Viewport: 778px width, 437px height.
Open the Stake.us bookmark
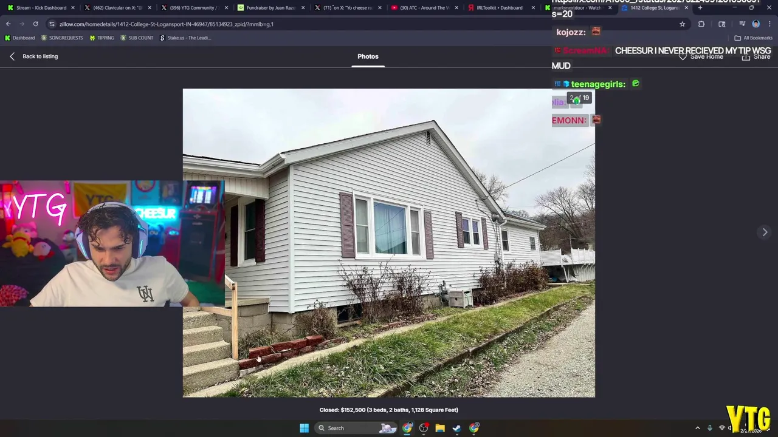click(185, 38)
